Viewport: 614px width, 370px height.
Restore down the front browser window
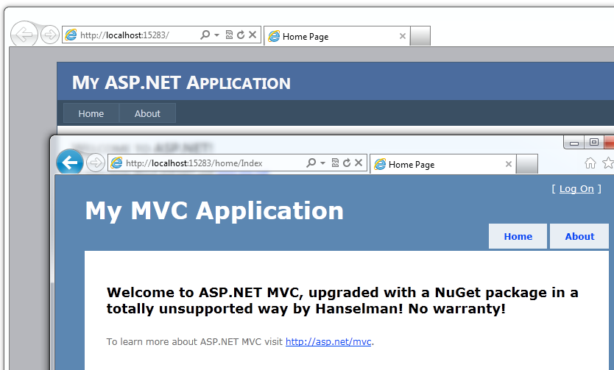pos(594,143)
